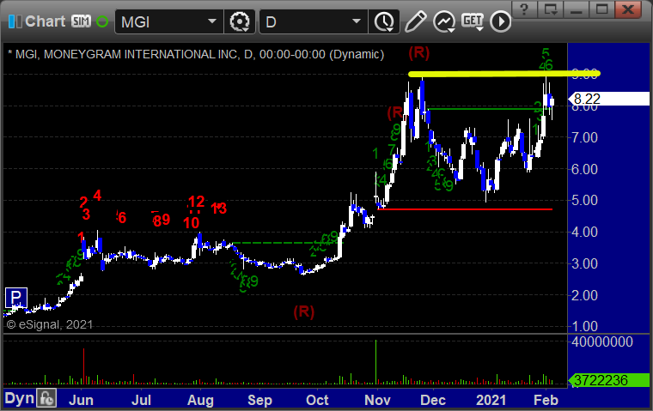Open the time template clock icon
The height and width of the screenshot is (411, 653).
tap(384, 21)
